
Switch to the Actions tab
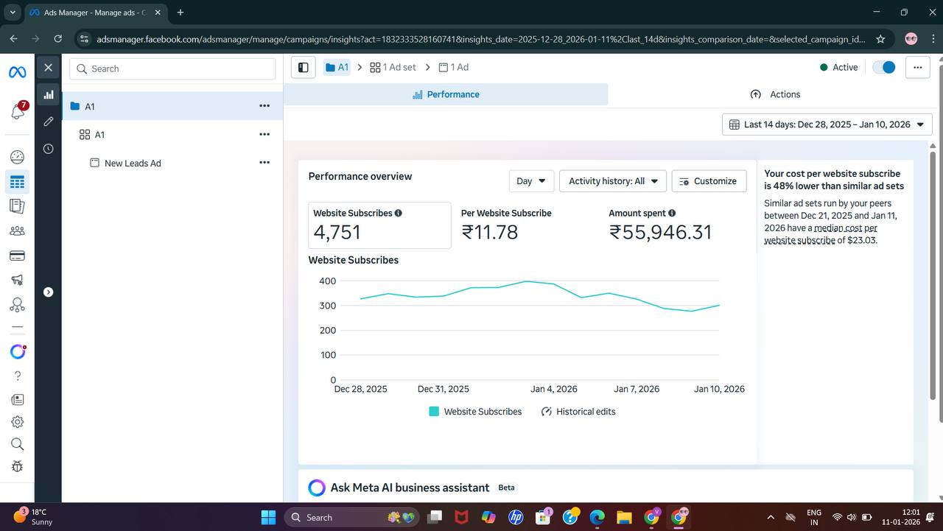(x=775, y=94)
